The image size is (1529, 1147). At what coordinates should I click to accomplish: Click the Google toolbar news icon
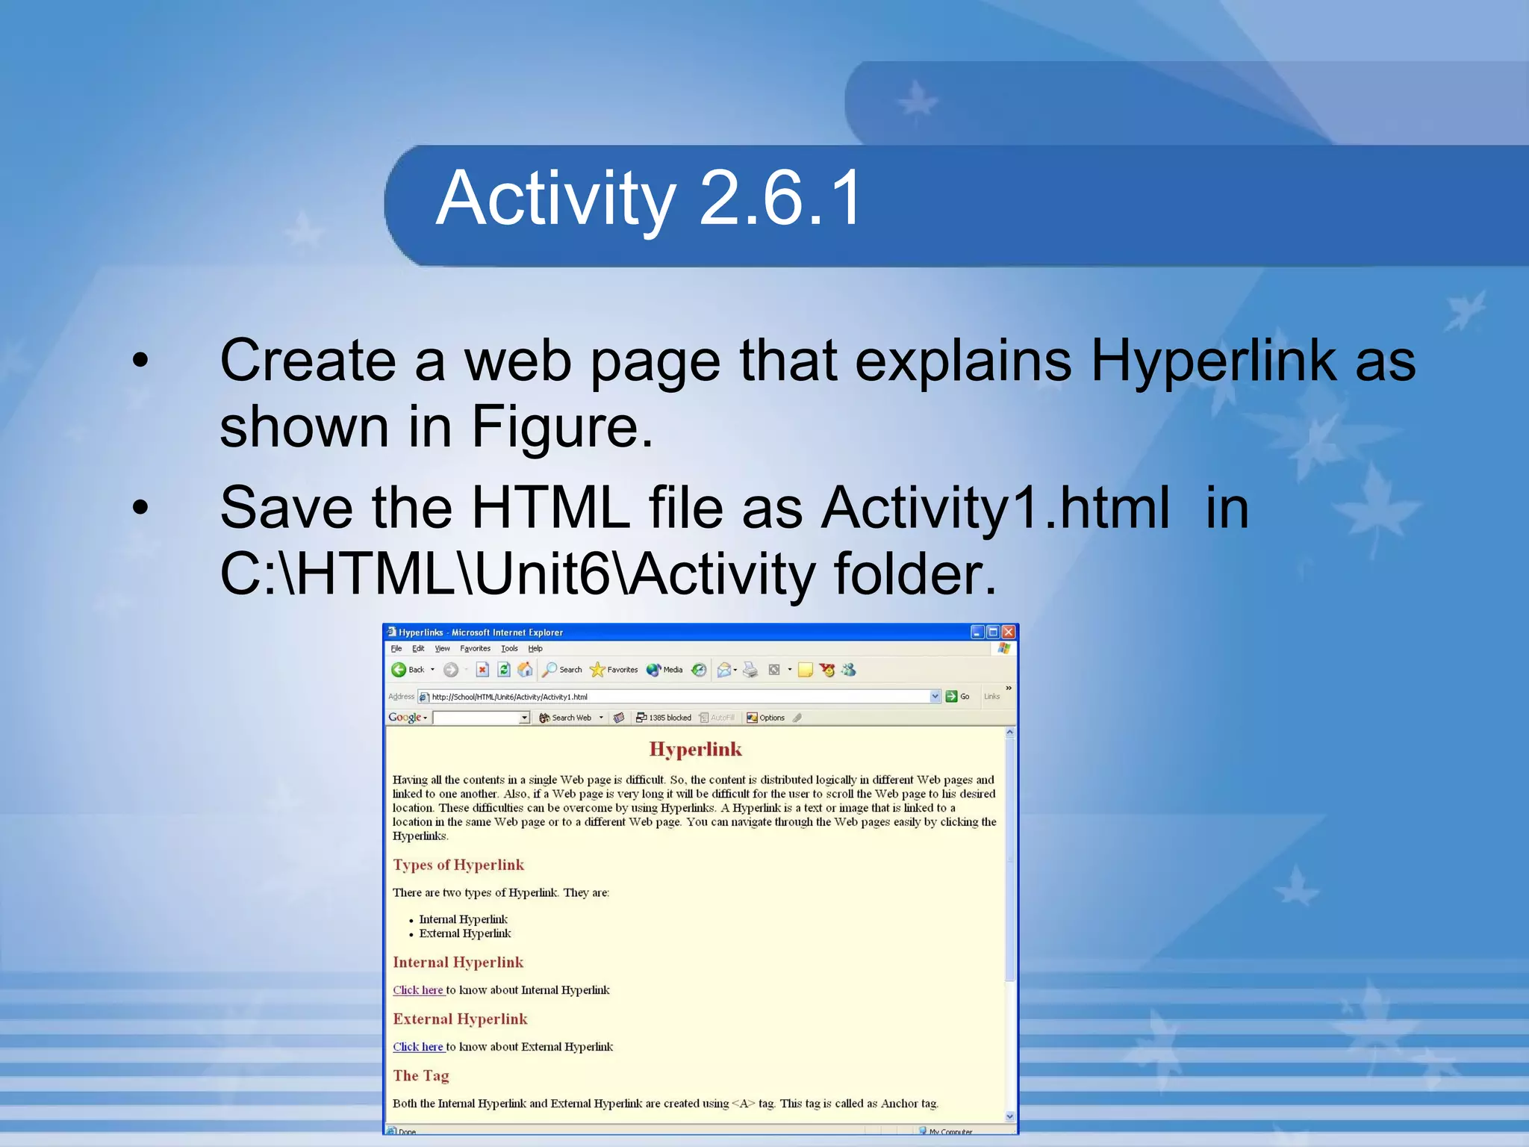[619, 718]
